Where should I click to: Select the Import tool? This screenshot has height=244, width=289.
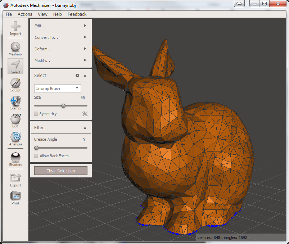click(x=15, y=28)
